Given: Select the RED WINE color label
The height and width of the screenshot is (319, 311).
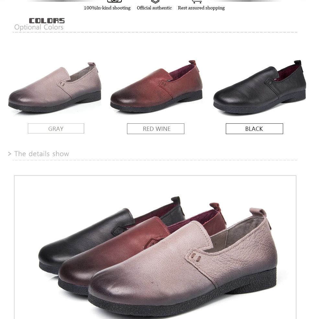Looking at the screenshot, I should (155, 129).
